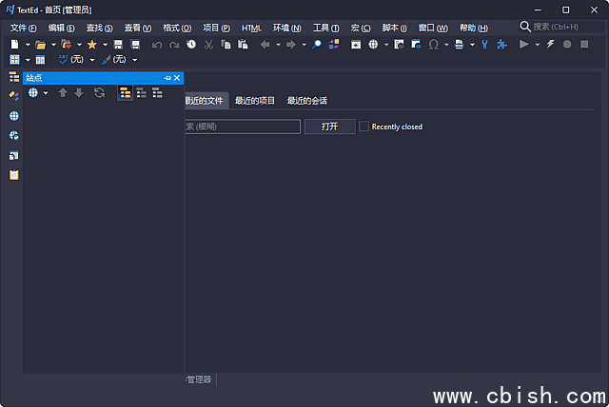Open the clock history icon

click(191, 45)
